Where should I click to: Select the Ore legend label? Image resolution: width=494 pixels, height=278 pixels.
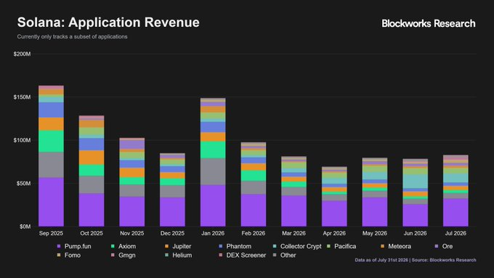(x=448, y=247)
